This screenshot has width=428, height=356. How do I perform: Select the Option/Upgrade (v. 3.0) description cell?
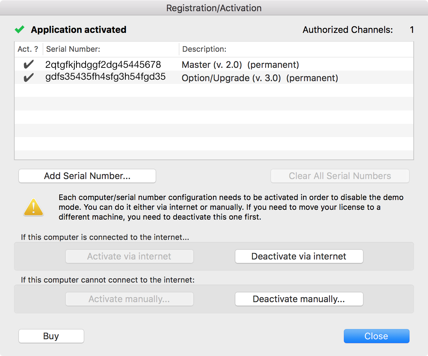coord(260,78)
